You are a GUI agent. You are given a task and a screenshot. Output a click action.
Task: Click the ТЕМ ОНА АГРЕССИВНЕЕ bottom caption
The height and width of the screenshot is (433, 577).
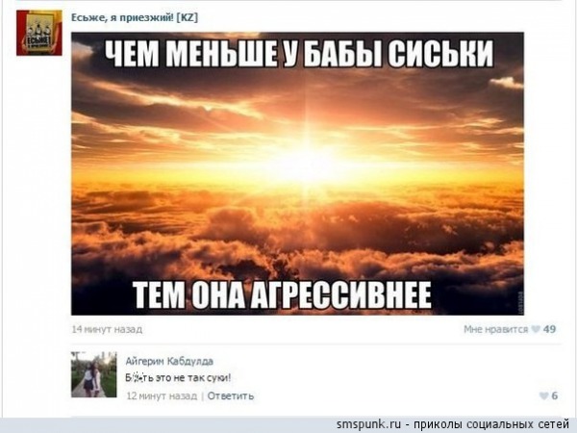(x=282, y=295)
